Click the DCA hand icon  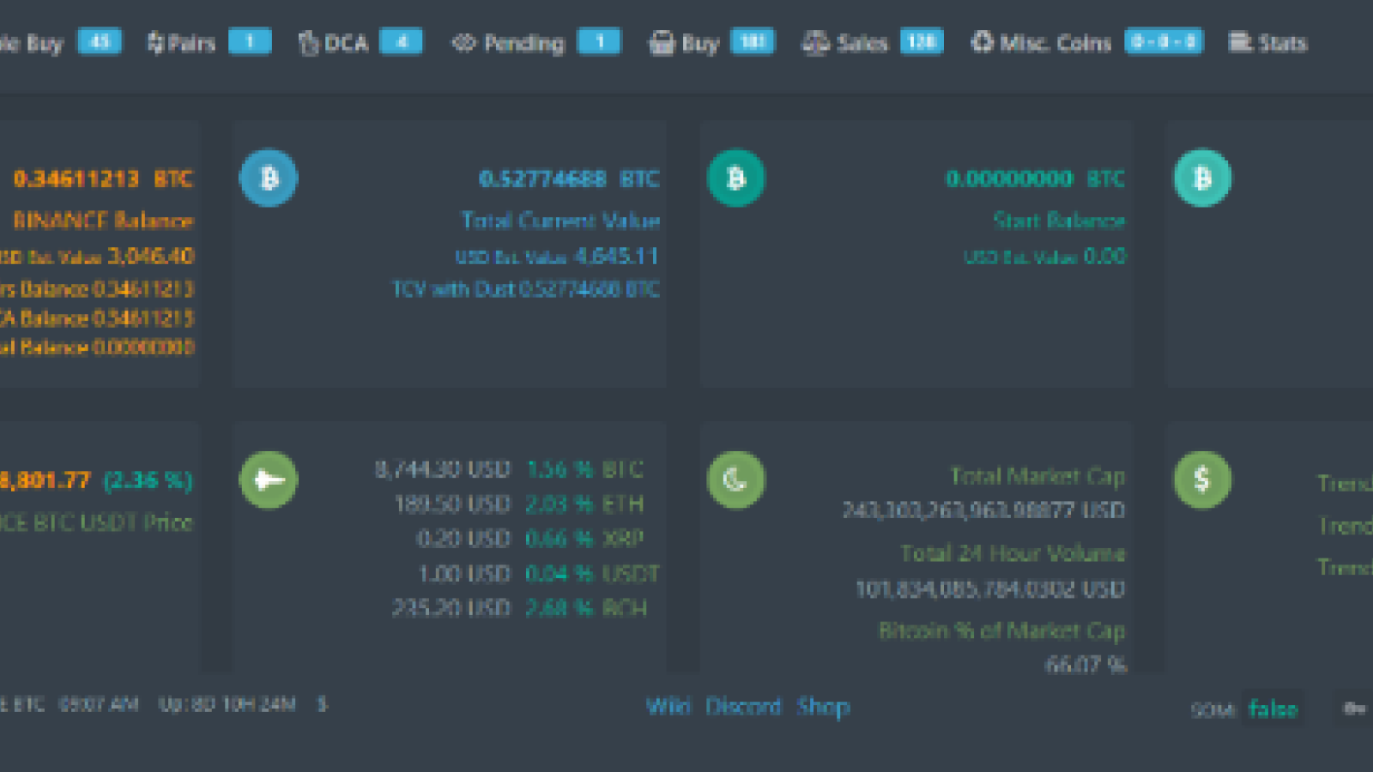(x=308, y=43)
